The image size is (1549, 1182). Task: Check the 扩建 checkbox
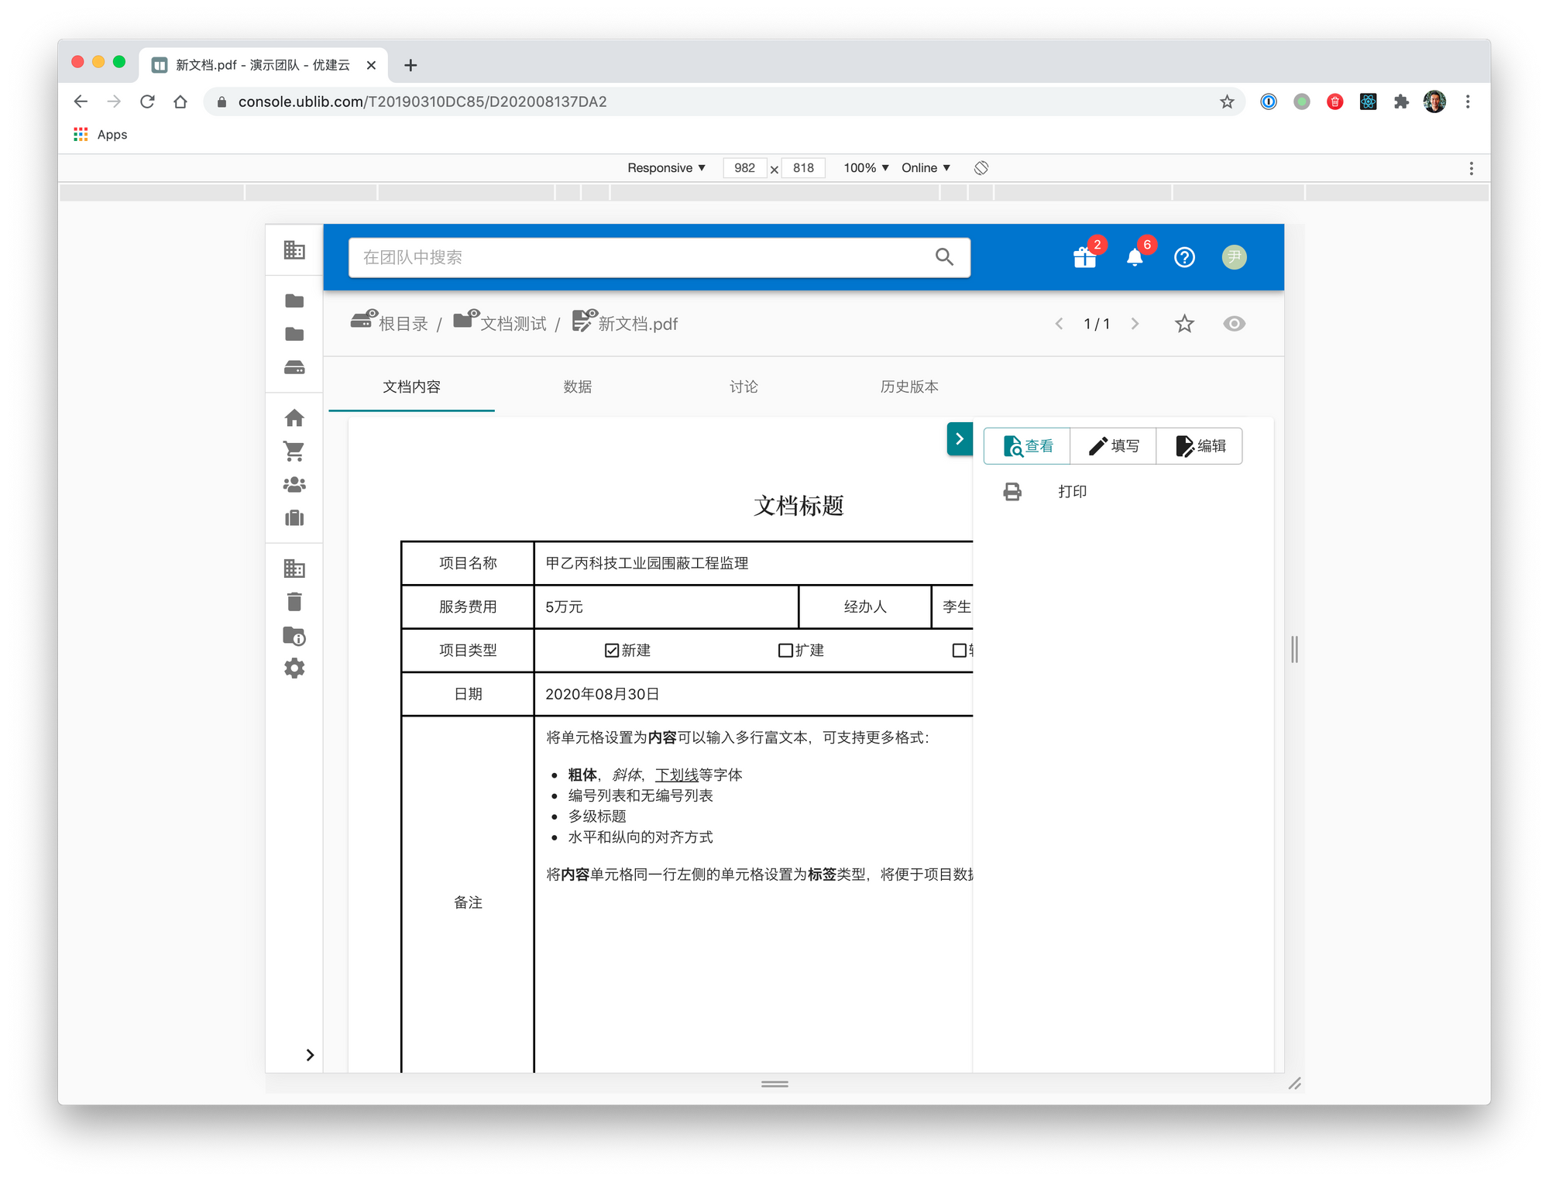tap(785, 651)
